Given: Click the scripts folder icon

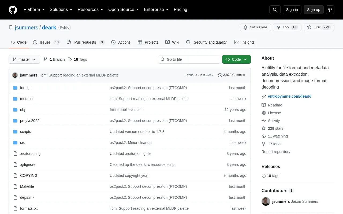Looking at the screenshot, I should pos(15,132).
